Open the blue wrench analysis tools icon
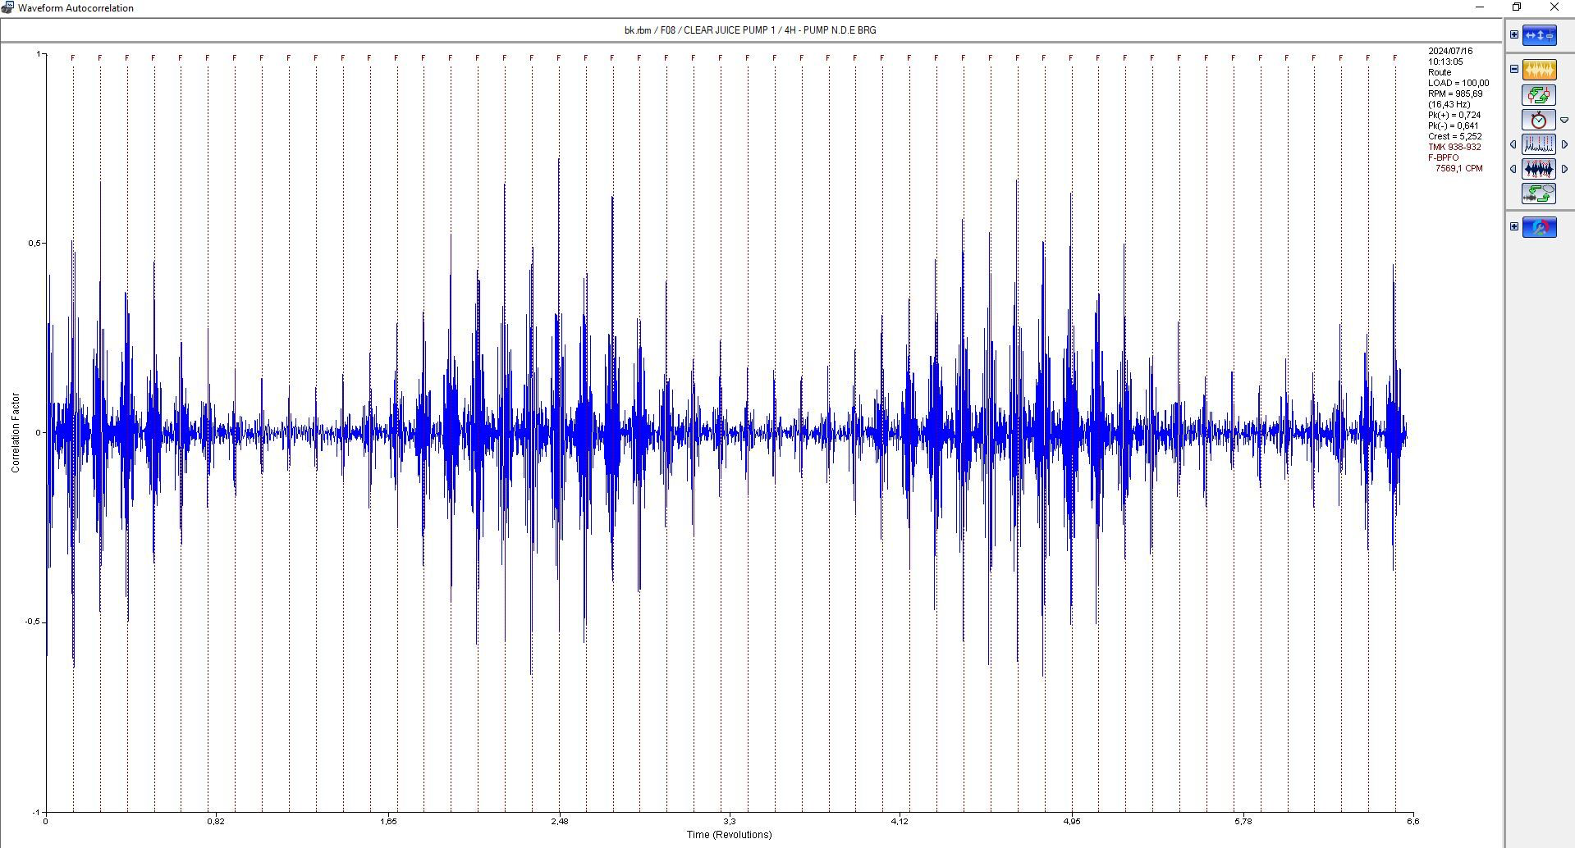Image resolution: width=1575 pixels, height=848 pixels. tap(1539, 227)
